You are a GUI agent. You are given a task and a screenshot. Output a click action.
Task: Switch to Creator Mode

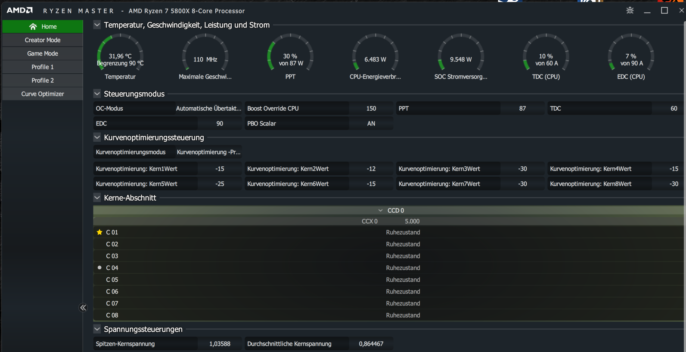point(43,40)
